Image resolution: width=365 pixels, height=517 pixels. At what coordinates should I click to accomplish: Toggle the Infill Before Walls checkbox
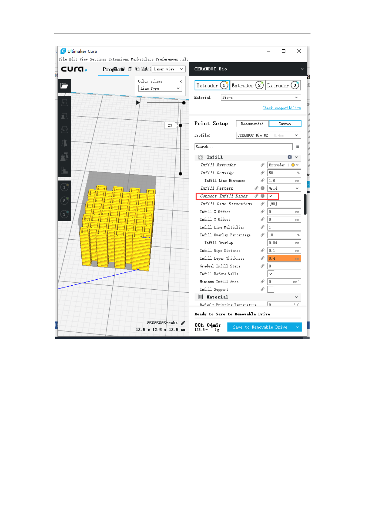coord(271,274)
